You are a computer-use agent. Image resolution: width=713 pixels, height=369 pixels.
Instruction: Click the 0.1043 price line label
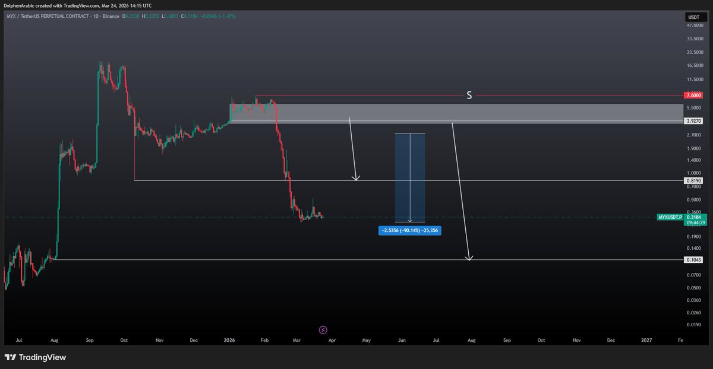(x=693, y=260)
